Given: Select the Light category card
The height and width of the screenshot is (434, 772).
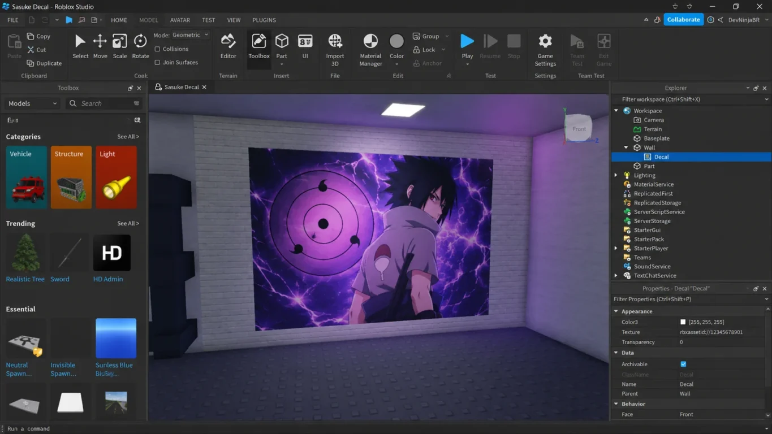Looking at the screenshot, I should tap(116, 177).
